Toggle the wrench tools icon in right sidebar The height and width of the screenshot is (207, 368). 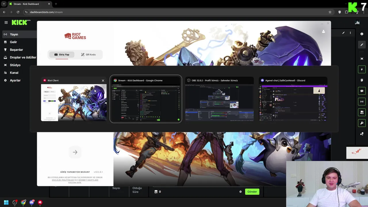pyautogui.click(x=362, y=123)
